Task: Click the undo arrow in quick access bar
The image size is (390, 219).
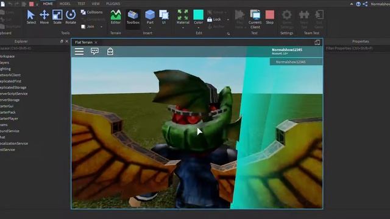Action: [x=10, y=4]
